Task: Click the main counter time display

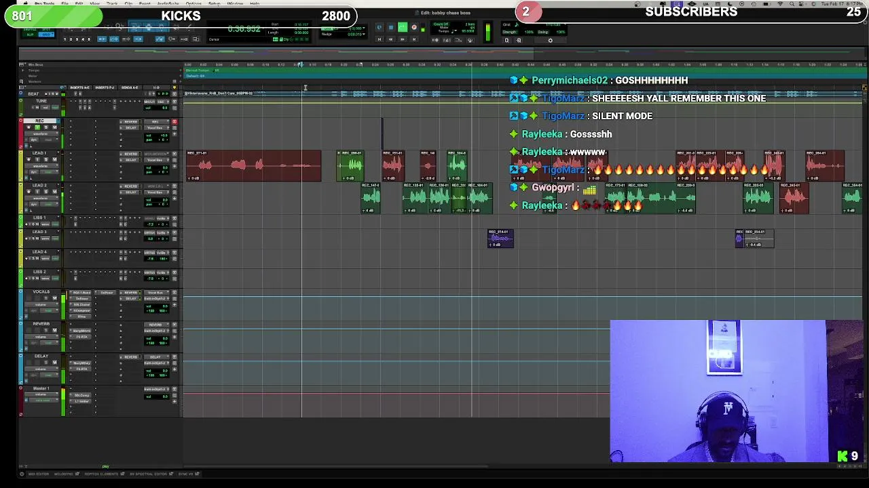Action: coord(244,28)
